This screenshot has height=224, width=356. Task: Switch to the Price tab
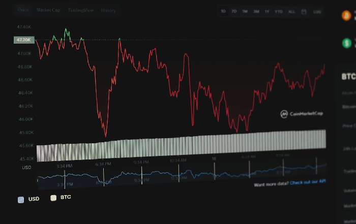coord(24,10)
